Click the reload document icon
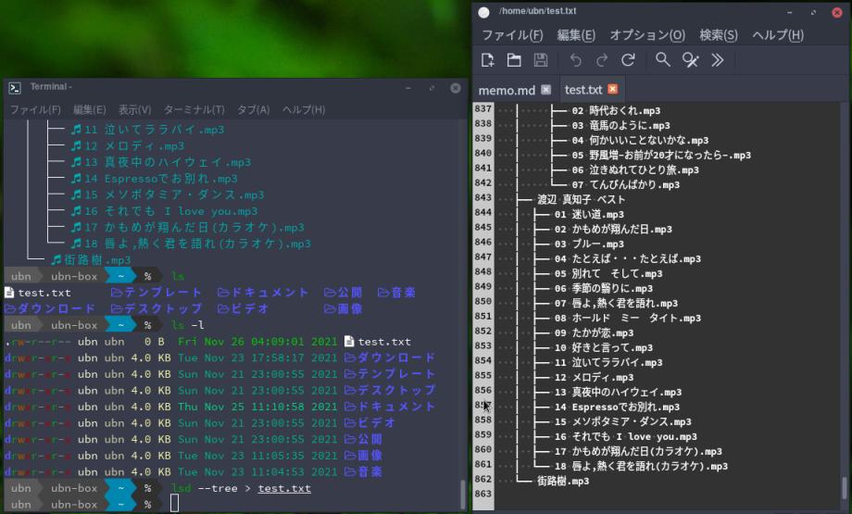 [628, 60]
